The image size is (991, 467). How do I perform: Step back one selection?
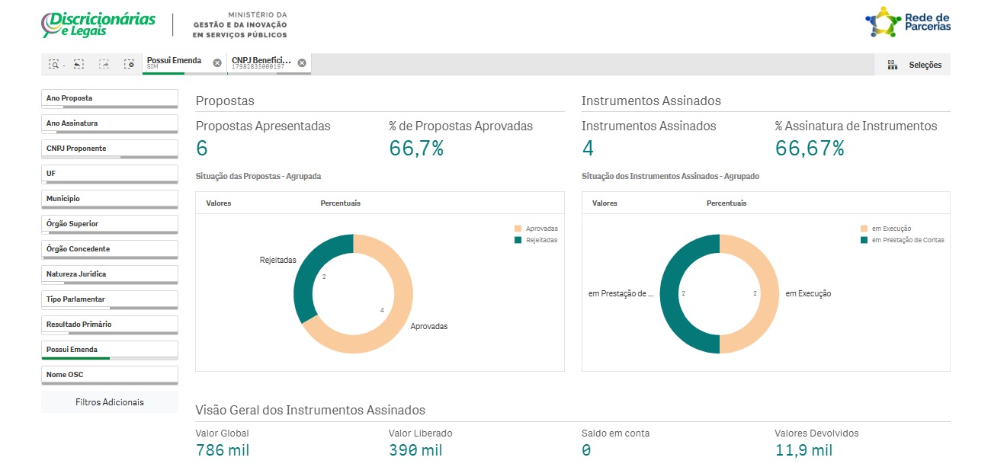pyautogui.click(x=79, y=65)
